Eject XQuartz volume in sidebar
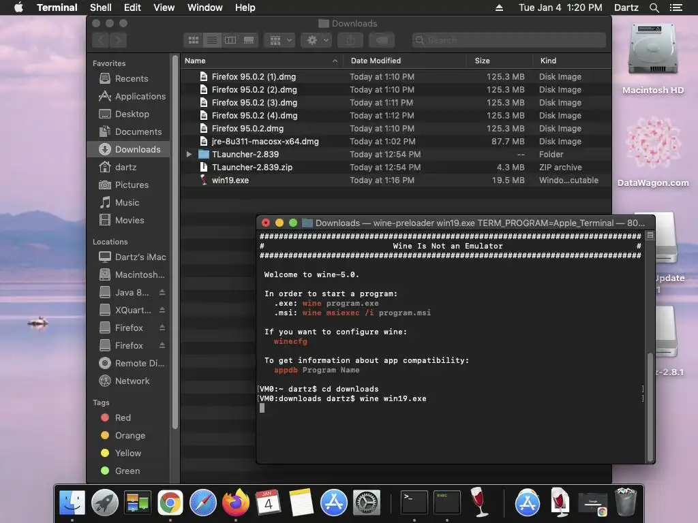 162,310
